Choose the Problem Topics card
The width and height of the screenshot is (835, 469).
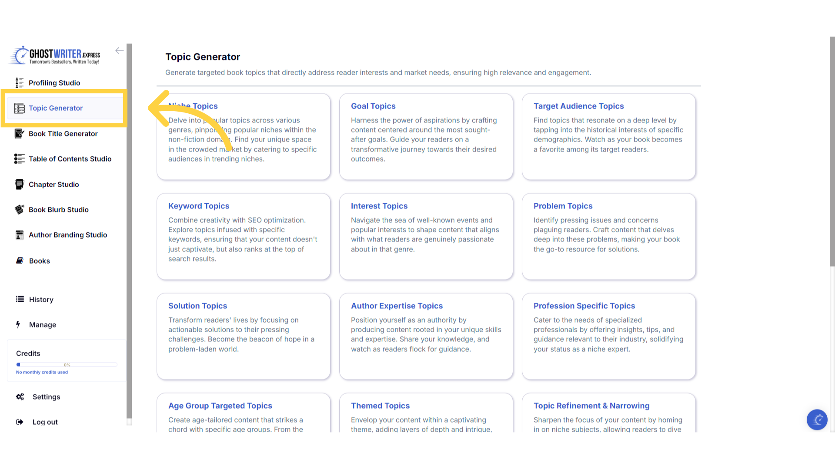608,236
